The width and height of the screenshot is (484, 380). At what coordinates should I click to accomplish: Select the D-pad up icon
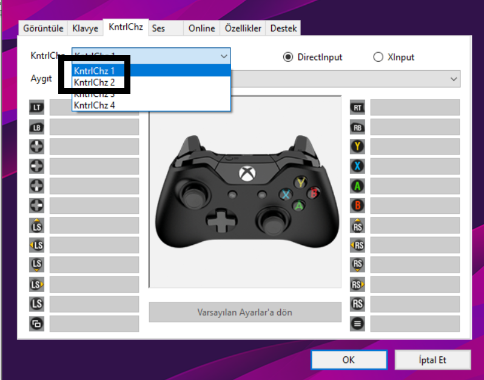(x=37, y=147)
